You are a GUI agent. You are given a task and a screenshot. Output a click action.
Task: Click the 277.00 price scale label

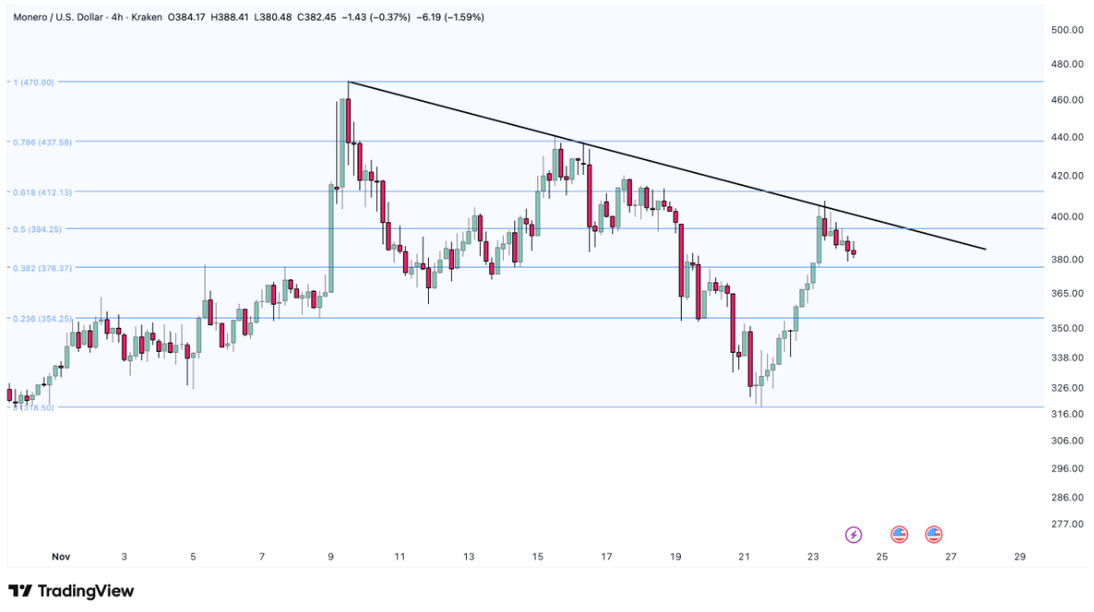(x=1067, y=524)
